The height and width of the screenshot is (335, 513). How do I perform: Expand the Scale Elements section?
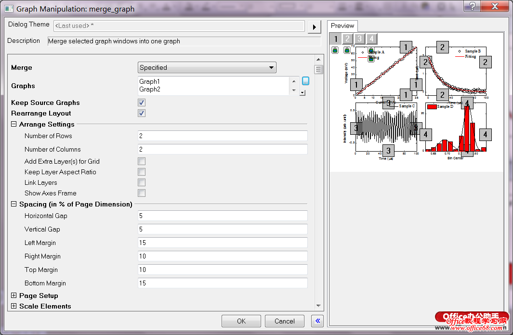click(14, 306)
